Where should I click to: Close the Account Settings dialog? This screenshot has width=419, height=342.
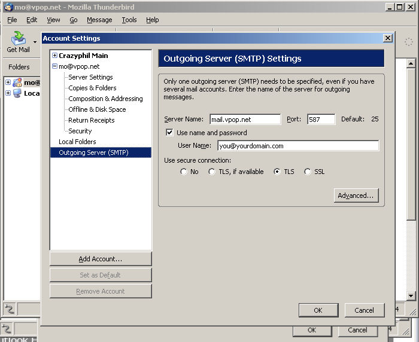[x=387, y=38]
